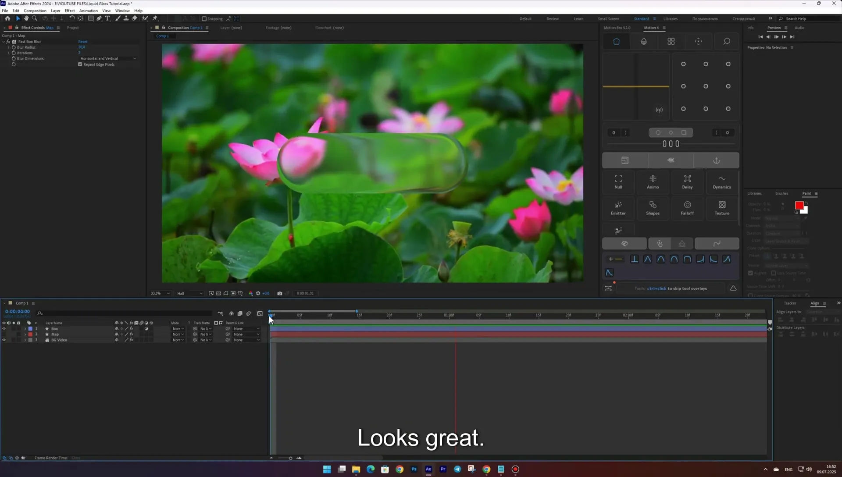
Task: Select the Type tool
Action: coord(107,18)
